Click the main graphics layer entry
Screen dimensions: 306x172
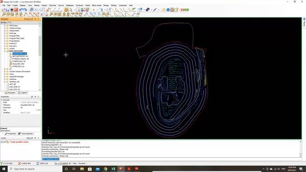[x=19, y=142]
